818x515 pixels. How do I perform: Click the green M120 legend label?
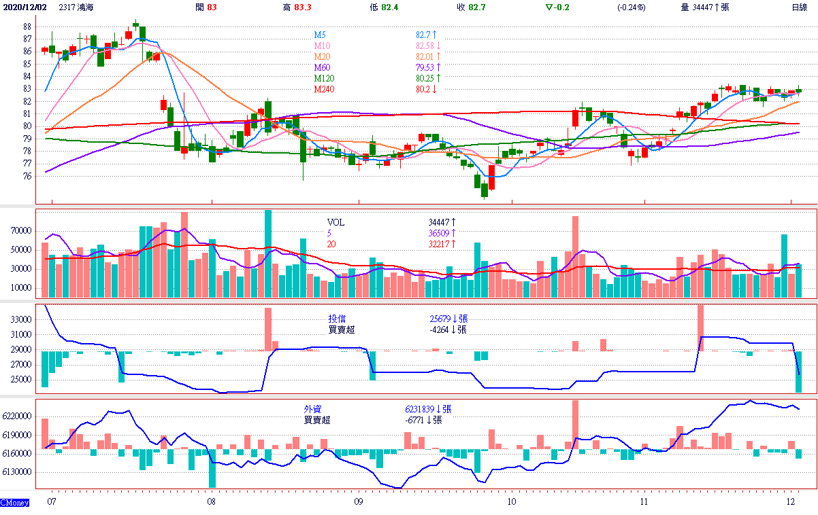[324, 78]
